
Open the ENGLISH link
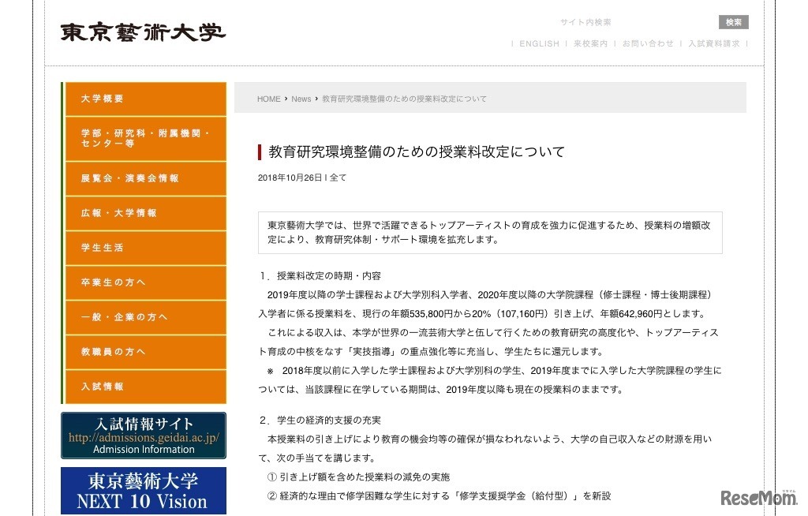click(x=539, y=44)
